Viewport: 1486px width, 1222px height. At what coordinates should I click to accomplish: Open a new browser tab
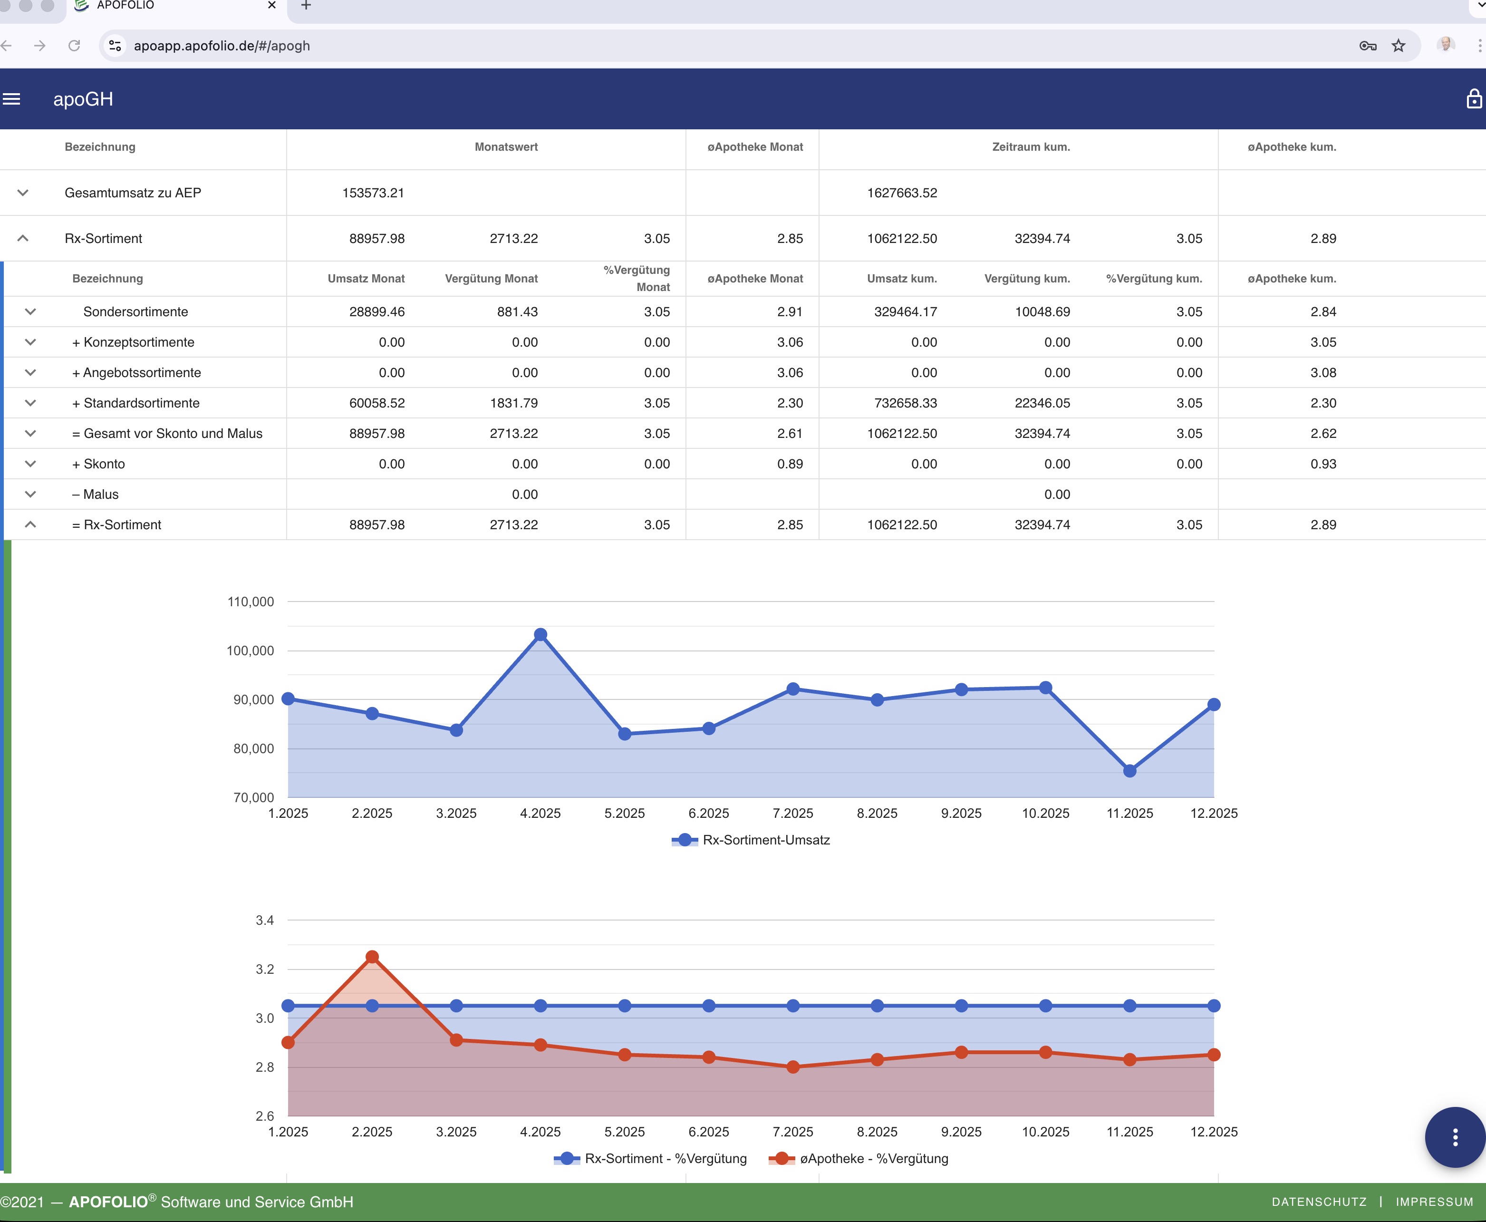pos(306,6)
